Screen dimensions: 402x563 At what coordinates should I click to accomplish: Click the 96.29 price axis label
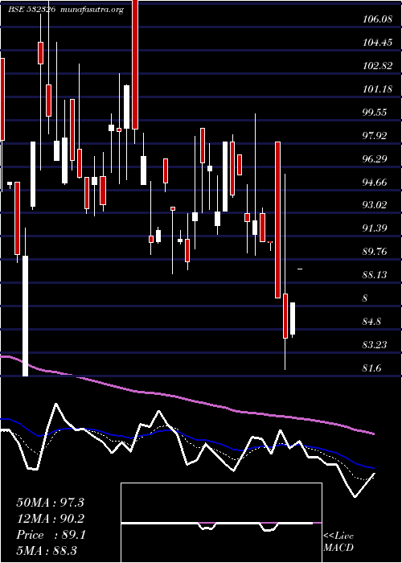point(375,158)
